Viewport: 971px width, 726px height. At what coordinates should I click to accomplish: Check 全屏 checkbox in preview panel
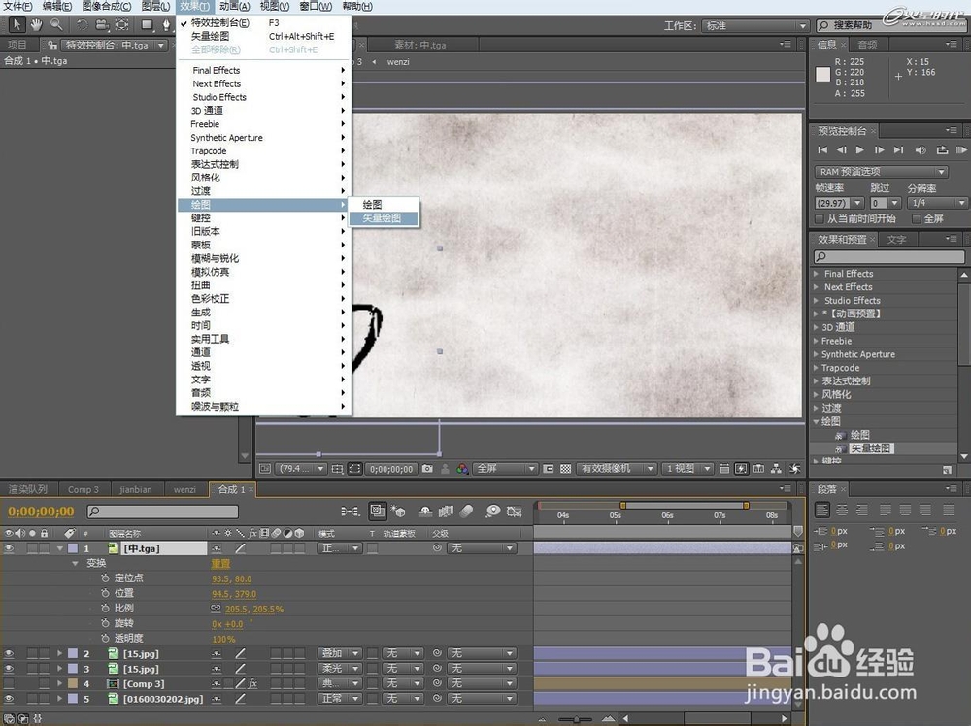pyautogui.click(x=917, y=219)
